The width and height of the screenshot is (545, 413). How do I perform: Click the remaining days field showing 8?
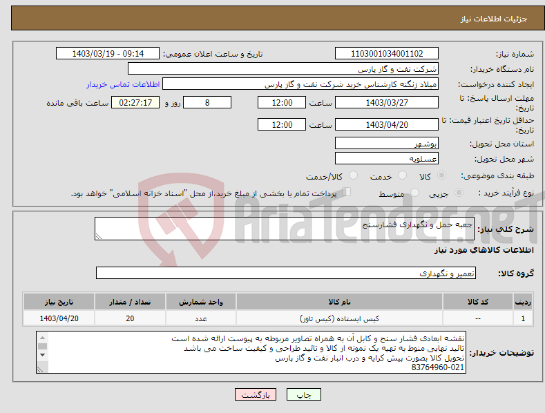(207, 102)
